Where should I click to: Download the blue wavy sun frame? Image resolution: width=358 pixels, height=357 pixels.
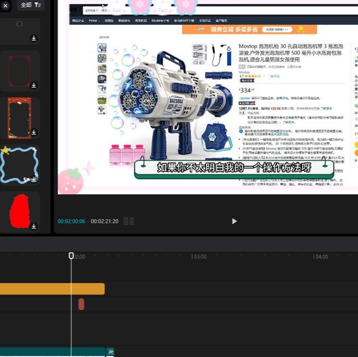34,179
